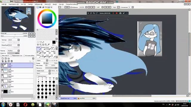Open the stabilizer value dropdown
Screen dimensions: 191x107
(x=131, y=7)
